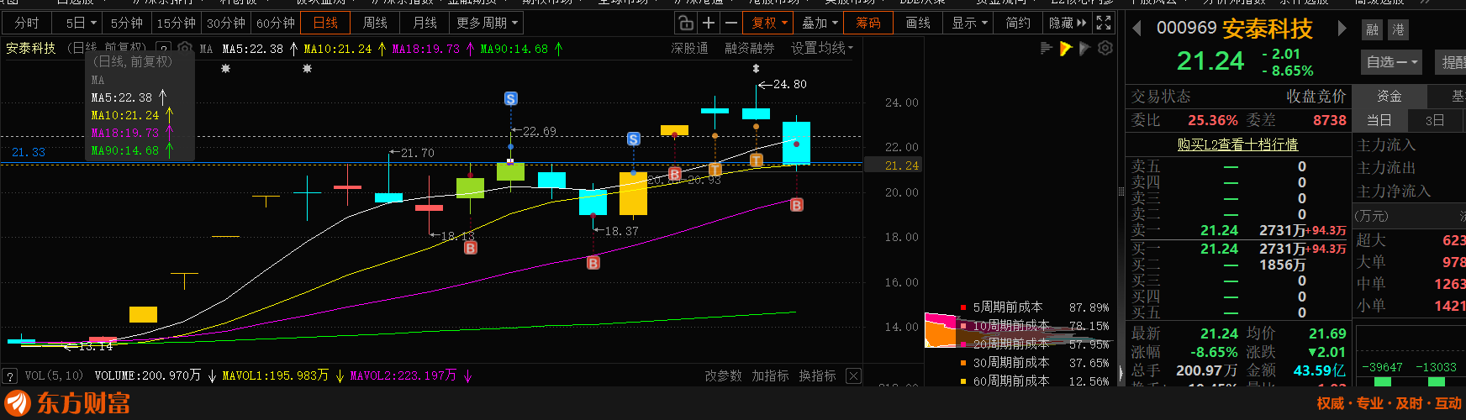
Task: Switch to 周线 weekly tab
Action: tap(375, 23)
